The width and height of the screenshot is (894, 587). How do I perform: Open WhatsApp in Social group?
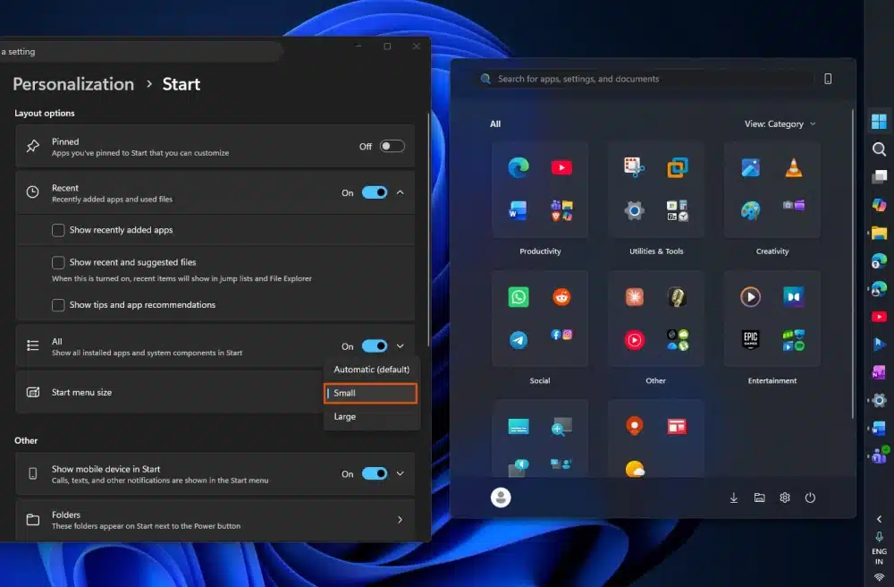coord(519,297)
